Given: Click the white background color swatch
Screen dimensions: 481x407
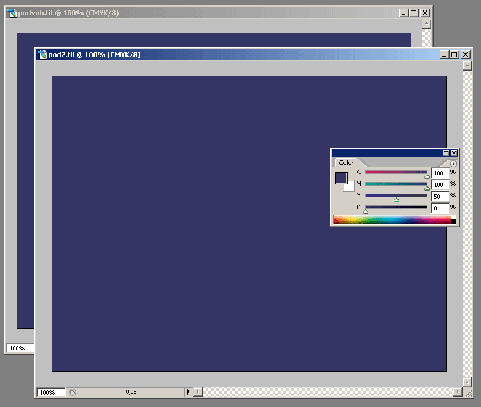Looking at the screenshot, I should coord(350,187).
